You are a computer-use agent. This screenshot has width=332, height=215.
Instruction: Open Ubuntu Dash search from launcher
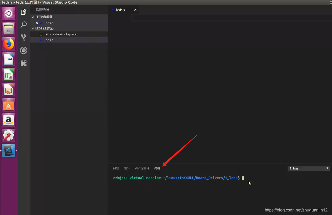pyautogui.click(x=9, y=13)
